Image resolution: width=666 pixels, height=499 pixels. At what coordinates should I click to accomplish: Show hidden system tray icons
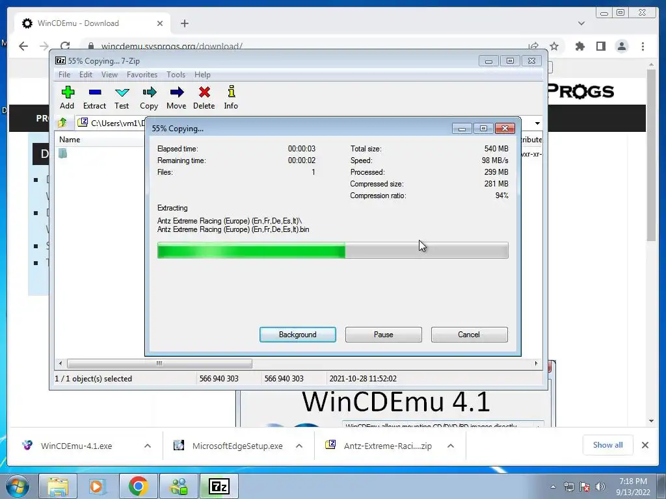tap(553, 487)
